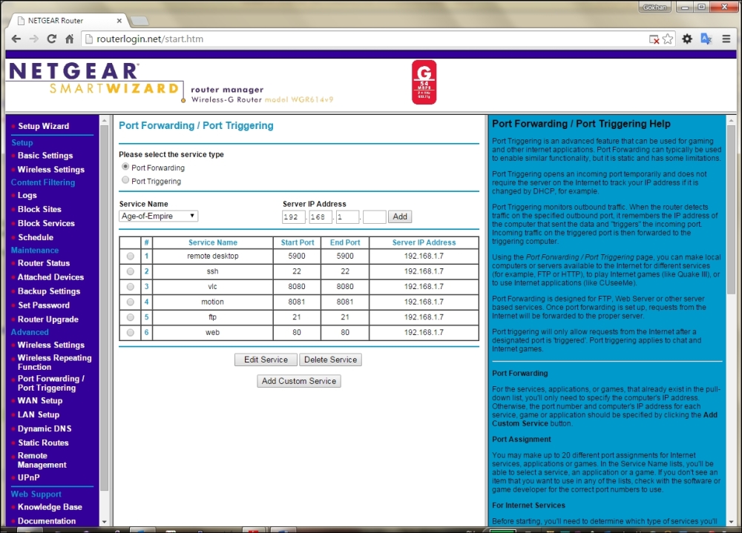The height and width of the screenshot is (533, 742).
Task: Open Attached Devices in the sidebar
Action: click(x=50, y=277)
